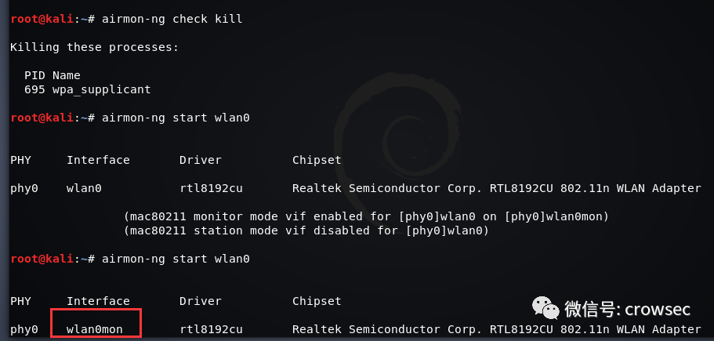This screenshot has width=714, height=341.
Task: Click the second 'airmon-ng start wlan0' command
Action: coord(176,259)
